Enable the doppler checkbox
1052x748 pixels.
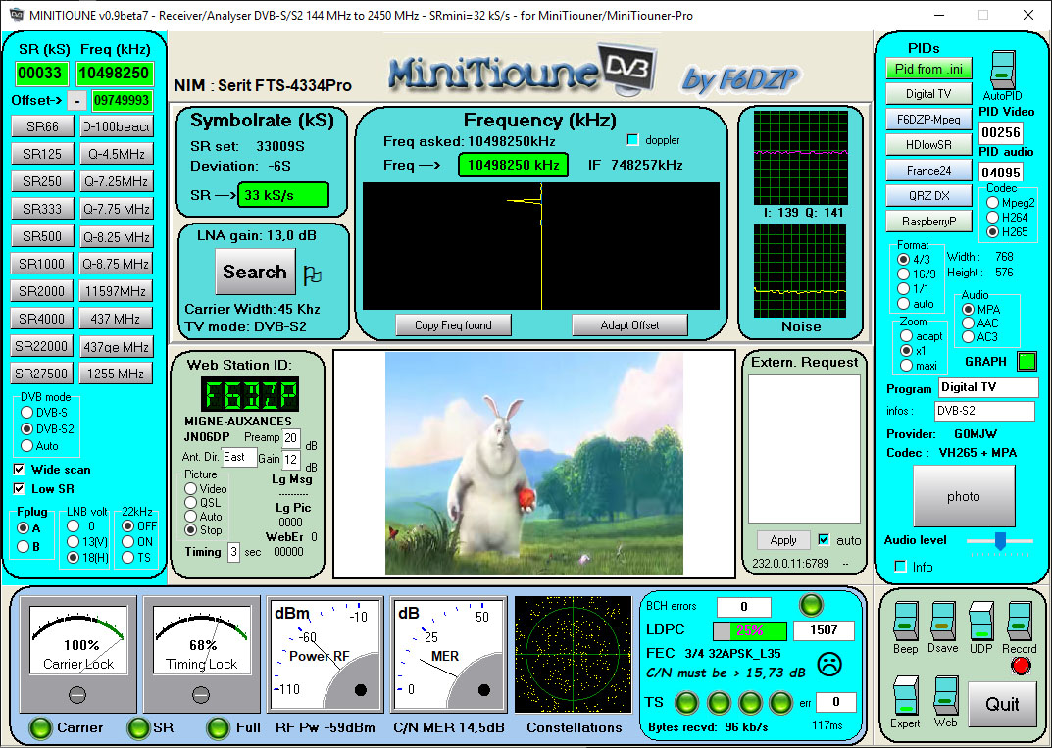[632, 140]
